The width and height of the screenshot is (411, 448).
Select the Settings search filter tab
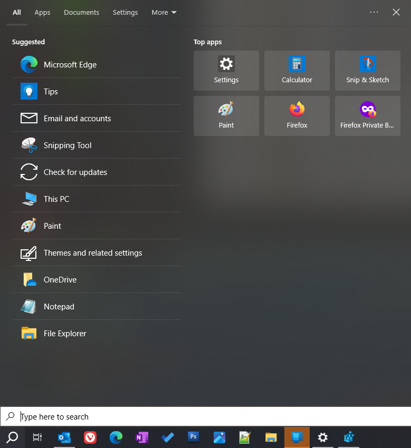click(x=125, y=12)
